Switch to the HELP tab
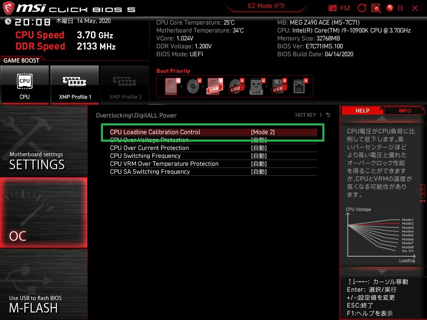Viewport: 427px width, 320px height. point(362,111)
